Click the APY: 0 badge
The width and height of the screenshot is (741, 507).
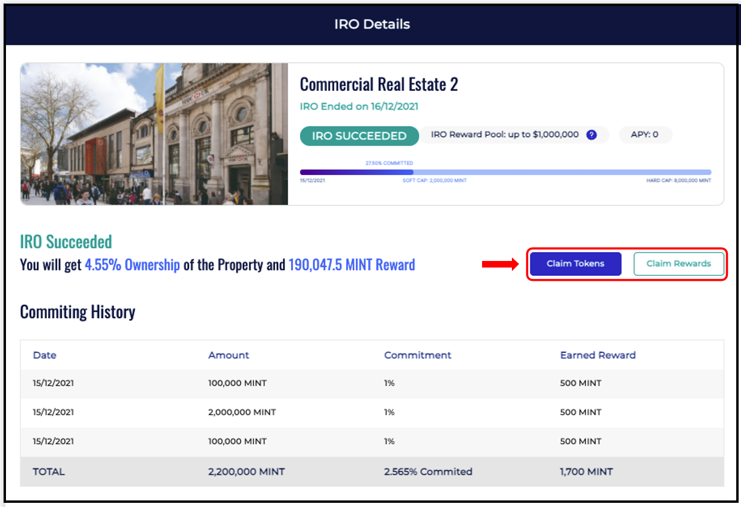point(645,135)
